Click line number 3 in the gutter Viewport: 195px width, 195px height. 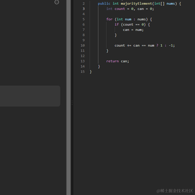click(84, 9)
